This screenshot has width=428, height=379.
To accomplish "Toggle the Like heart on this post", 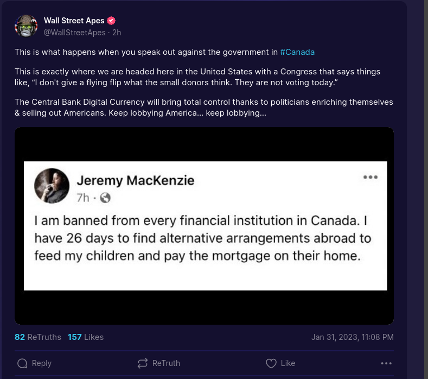I will (271, 363).
